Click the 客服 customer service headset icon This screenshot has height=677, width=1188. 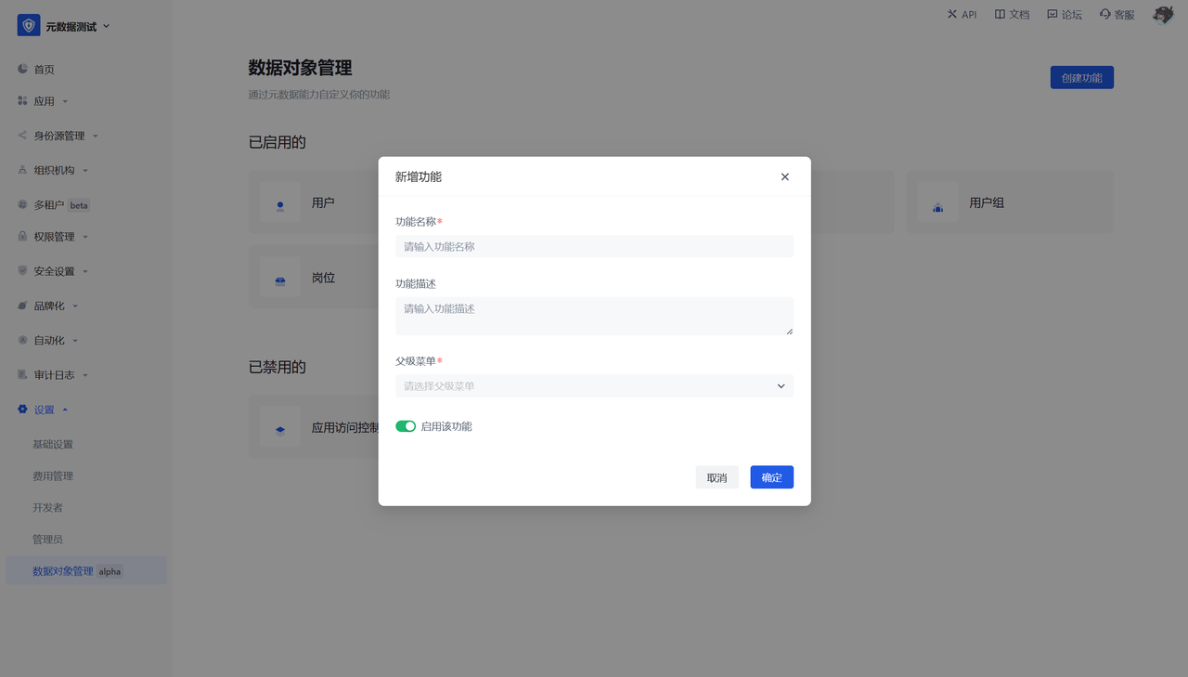pyautogui.click(x=1104, y=15)
